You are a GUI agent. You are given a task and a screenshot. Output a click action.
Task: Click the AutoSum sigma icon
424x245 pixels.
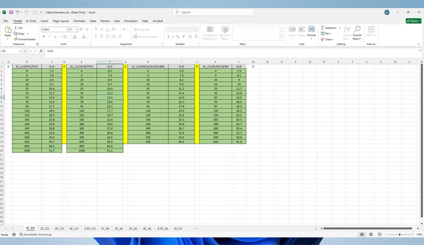[x=323, y=28]
